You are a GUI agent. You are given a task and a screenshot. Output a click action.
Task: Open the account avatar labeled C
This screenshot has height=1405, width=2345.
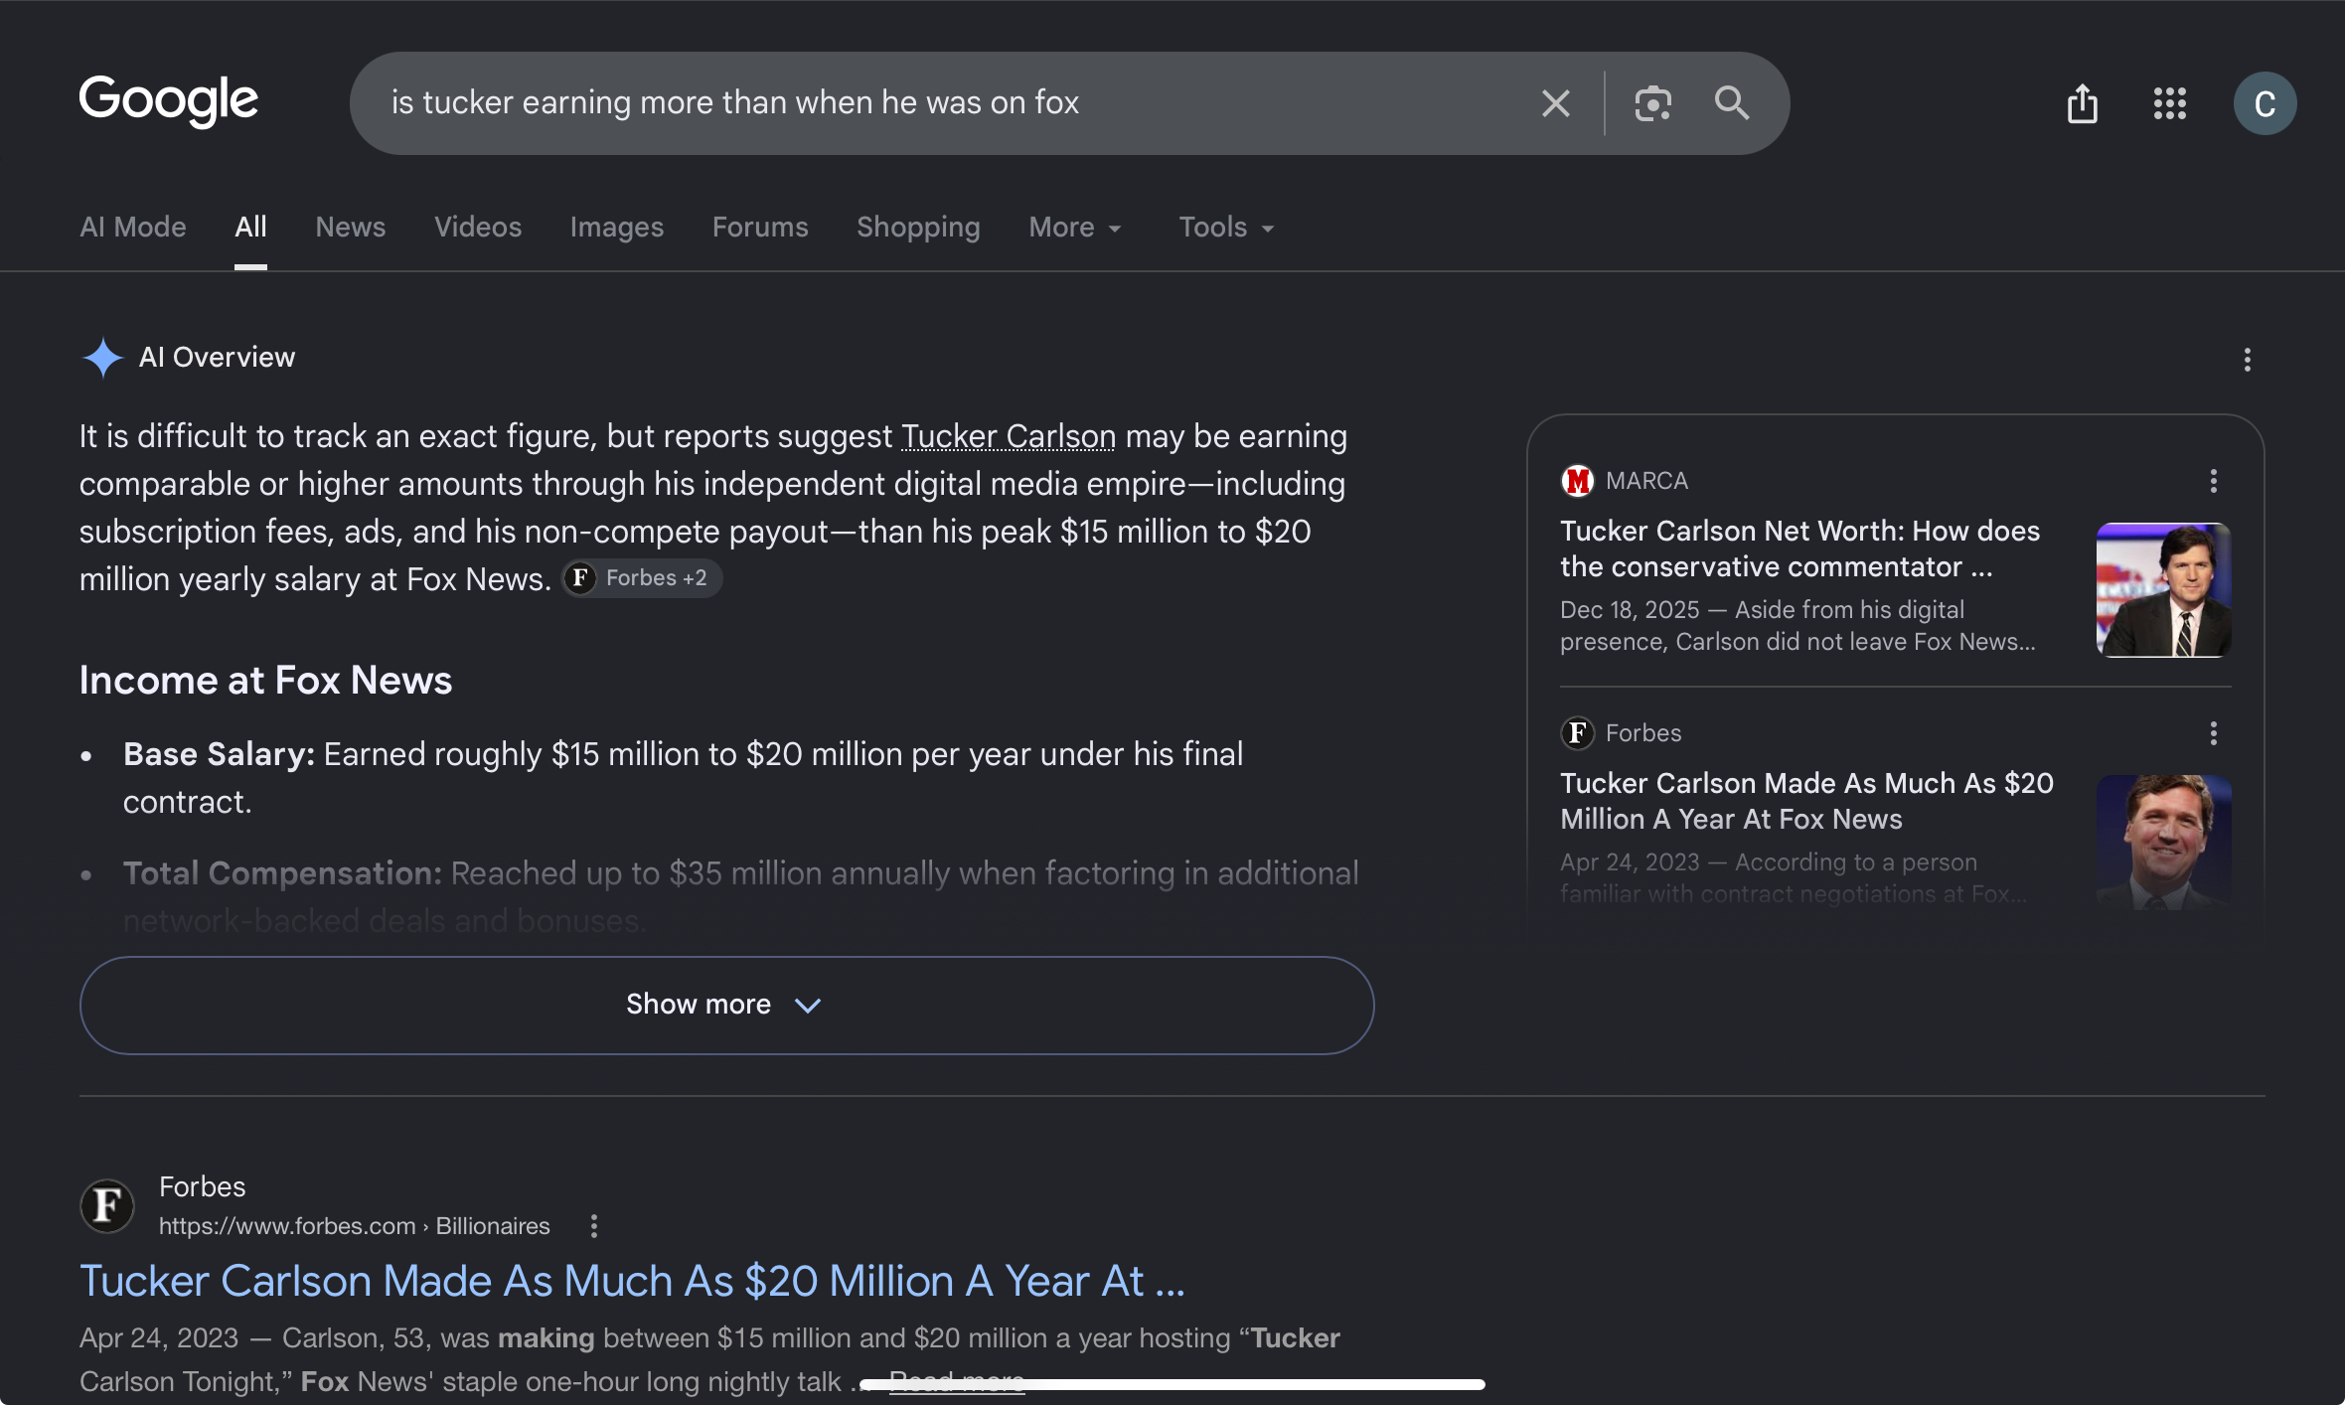(x=2266, y=103)
